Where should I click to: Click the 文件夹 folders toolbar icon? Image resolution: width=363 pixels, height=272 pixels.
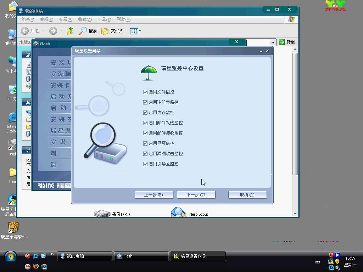105,31
